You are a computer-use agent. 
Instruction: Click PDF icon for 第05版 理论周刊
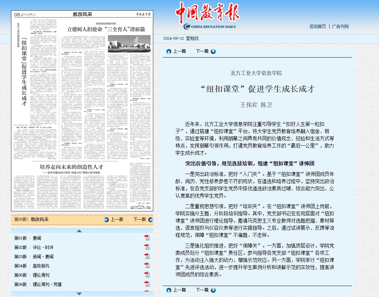coord(147,275)
